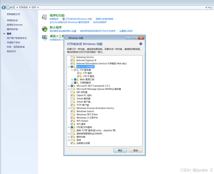Image resolution: width=214 pixels, height=174 pixels.
Task: Click the 桌面小工具 monitor icon
Action: click(x=45, y=38)
